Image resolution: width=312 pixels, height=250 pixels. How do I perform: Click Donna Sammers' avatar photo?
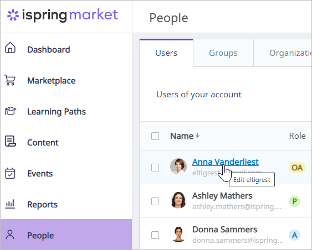tap(178, 234)
